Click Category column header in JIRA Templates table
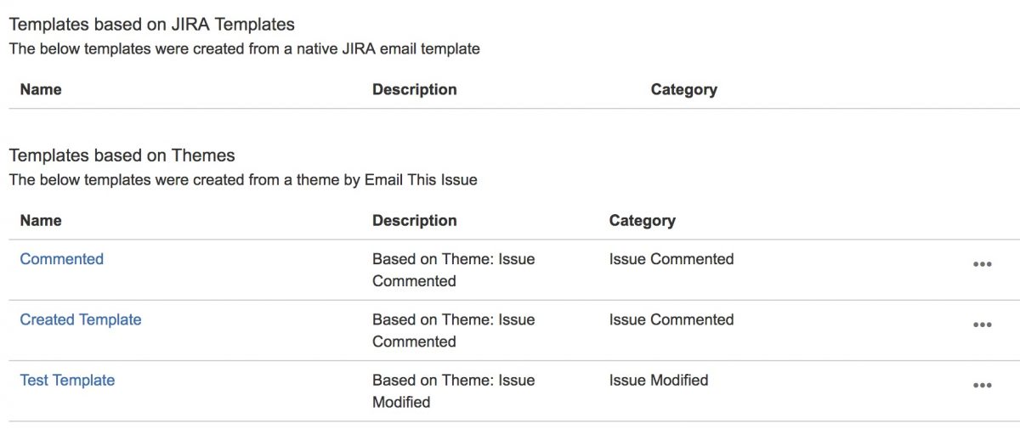Screen dimensions: 1020x435 click(684, 89)
